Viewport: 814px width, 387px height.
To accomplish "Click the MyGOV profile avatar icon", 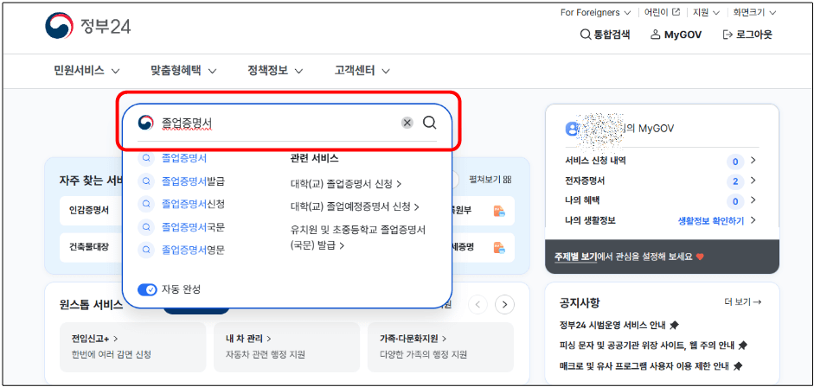I will (x=572, y=129).
